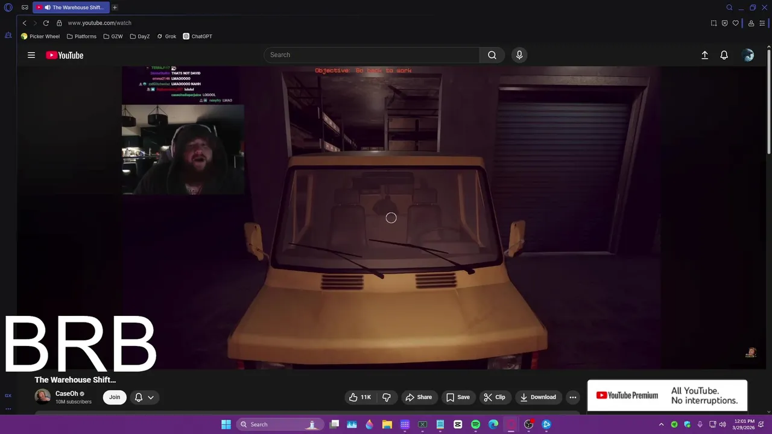Screen dimensions: 772x434
Task: Open Microsoft Edge from taskbar
Action: pyautogui.click(x=493, y=424)
